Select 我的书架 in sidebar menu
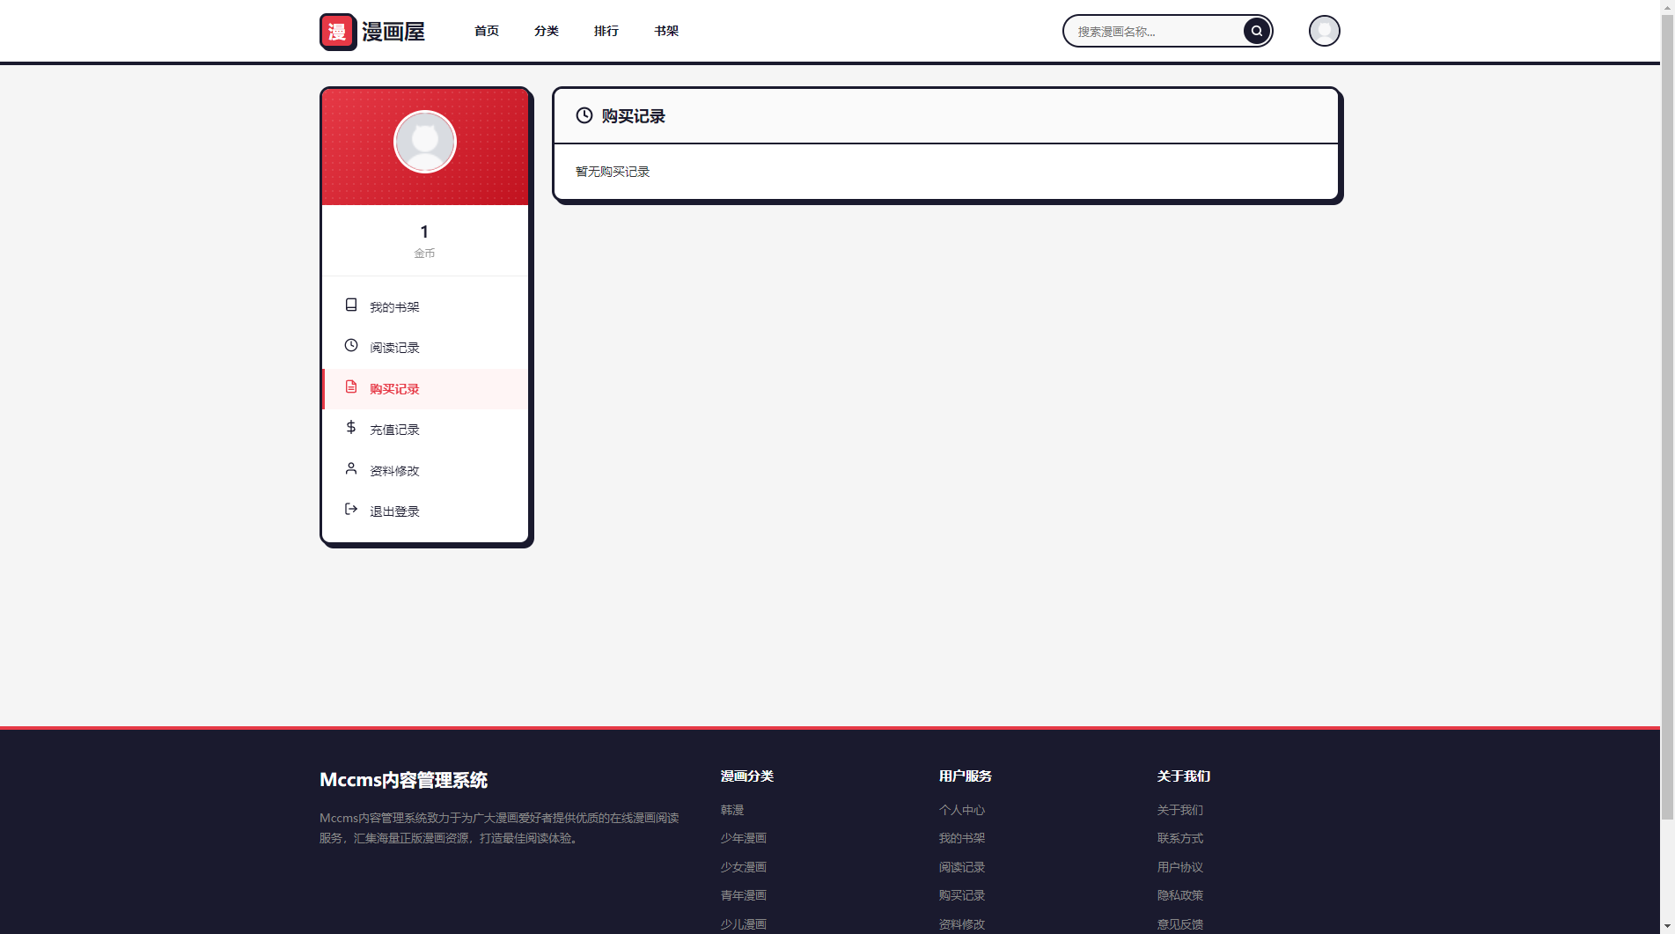The width and height of the screenshot is (1675, 934). 425,307
